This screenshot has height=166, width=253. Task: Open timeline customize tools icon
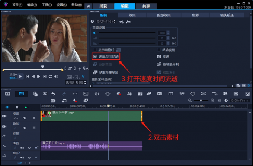[x=45, y=94]
